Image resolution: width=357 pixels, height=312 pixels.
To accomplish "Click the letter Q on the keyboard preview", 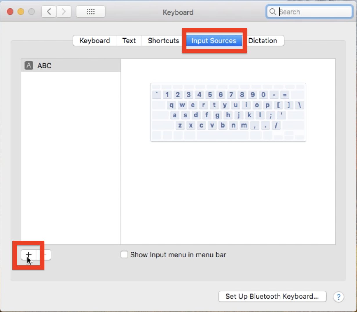I will tap(171, 105).
